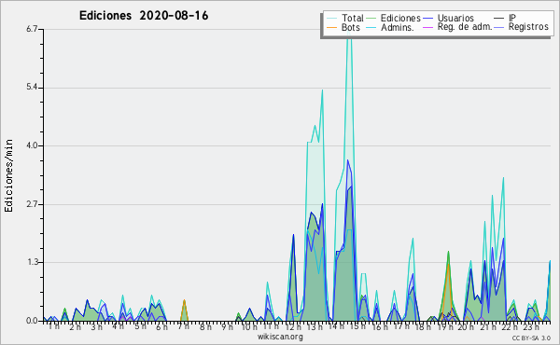Click the 'Bots' legend label
This screenshot has height=345, width=560.
(x=350, y=27)
